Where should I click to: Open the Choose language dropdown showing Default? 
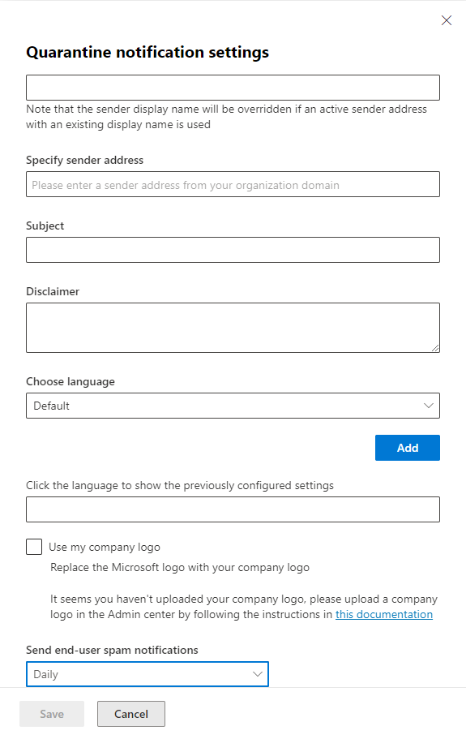pyautogui.click(x=233, y=406)
